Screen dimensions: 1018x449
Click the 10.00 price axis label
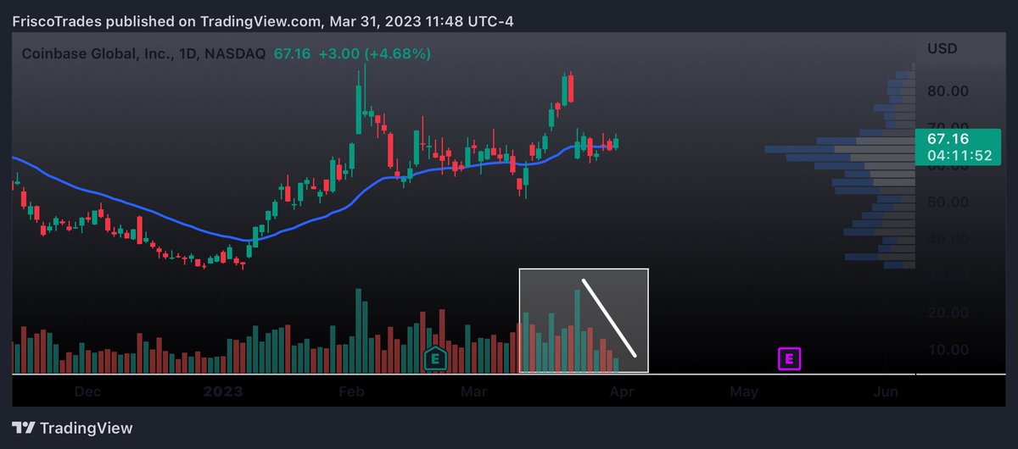pos(948,349)
